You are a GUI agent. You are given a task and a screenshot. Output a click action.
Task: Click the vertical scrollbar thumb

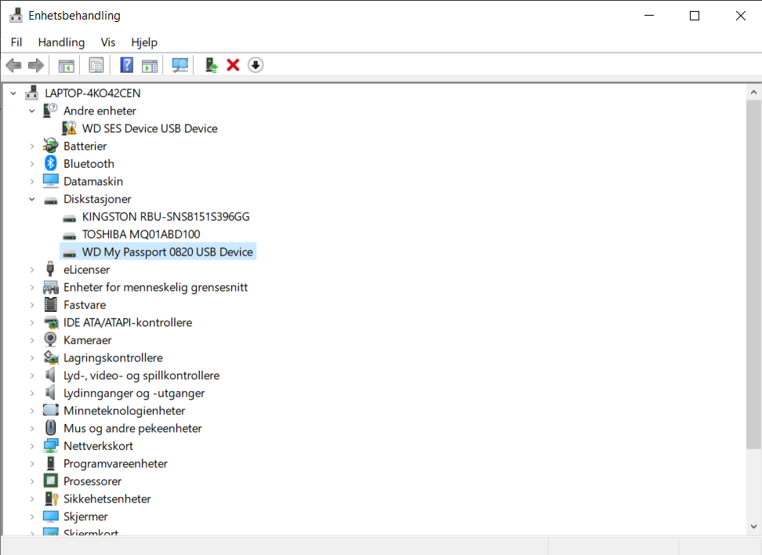[x=753, y=274]
